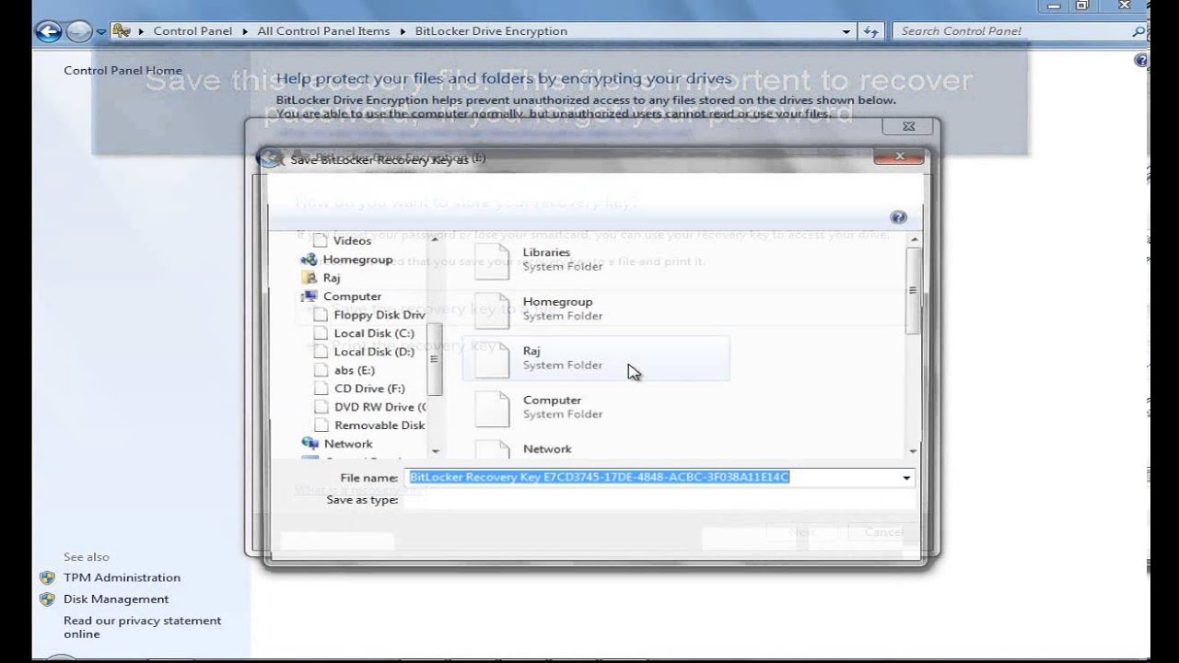Image resolution: width=1179 pixels, height=663 pixels.
Task: Select abs (E:) drive in the tree
Action: (x=355, y=370)
